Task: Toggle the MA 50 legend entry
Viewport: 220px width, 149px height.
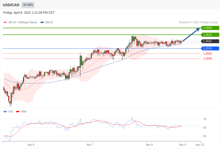Action: click(x=47, y=22)
